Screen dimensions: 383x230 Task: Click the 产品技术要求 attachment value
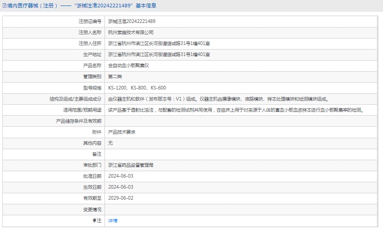tap(122, 132)
